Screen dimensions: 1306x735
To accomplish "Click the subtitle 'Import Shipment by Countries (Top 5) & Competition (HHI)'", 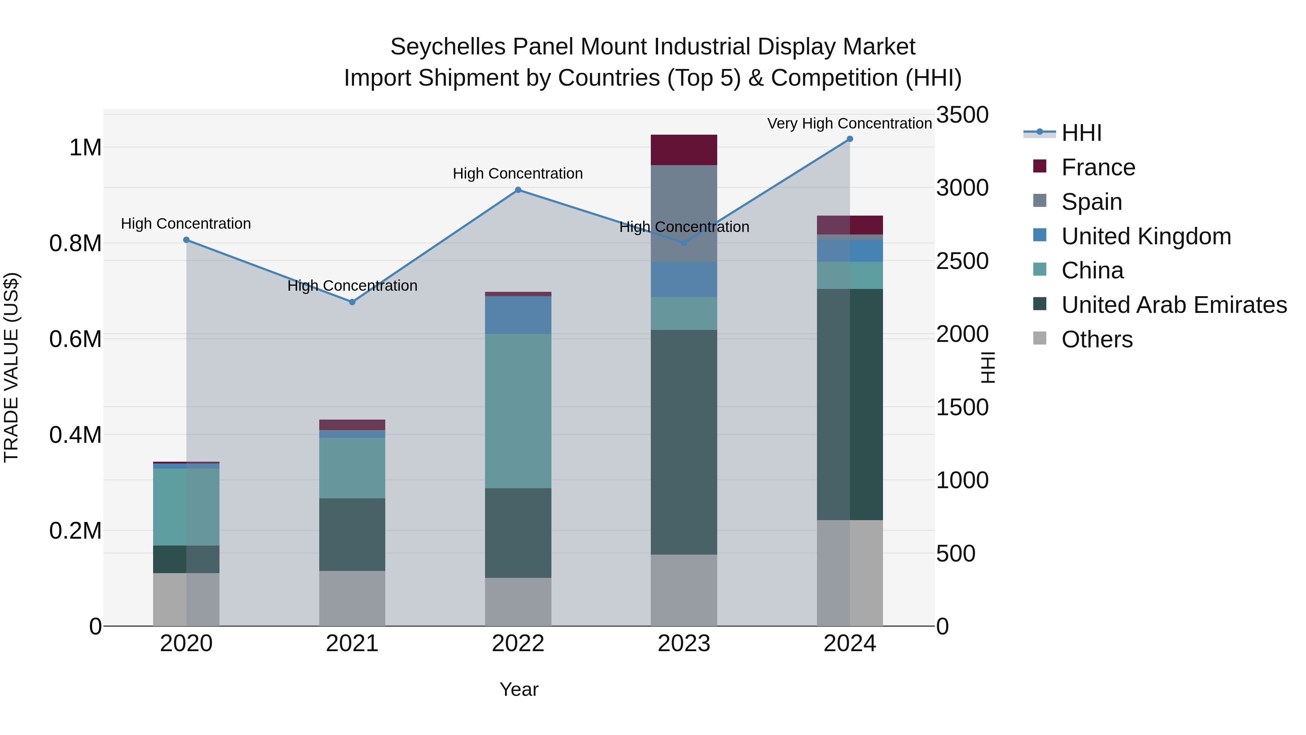I will (x=653, y=78).
